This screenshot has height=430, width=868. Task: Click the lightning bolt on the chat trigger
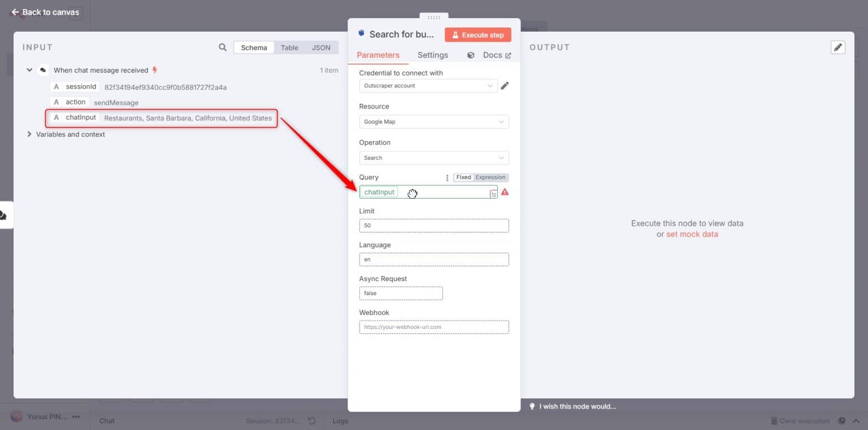pos(153,69)
